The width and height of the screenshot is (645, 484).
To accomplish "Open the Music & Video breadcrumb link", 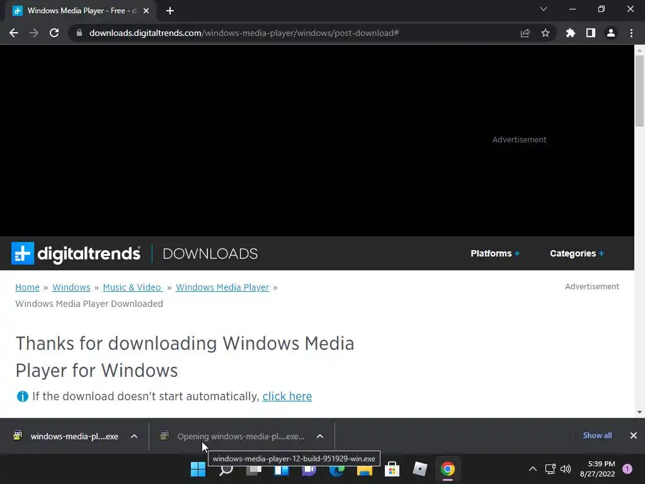I will (x=132, y=287).
